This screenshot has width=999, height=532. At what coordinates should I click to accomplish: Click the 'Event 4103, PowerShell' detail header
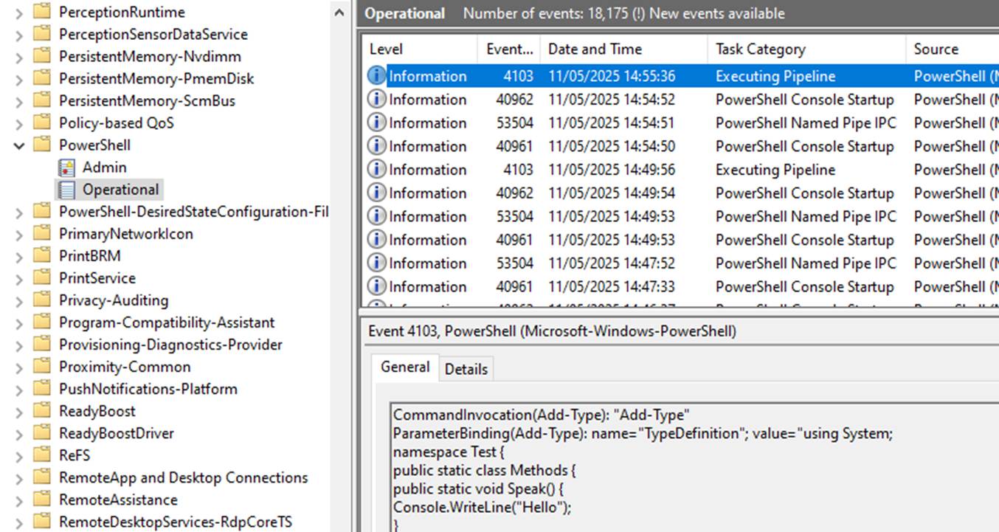(552, 331)
